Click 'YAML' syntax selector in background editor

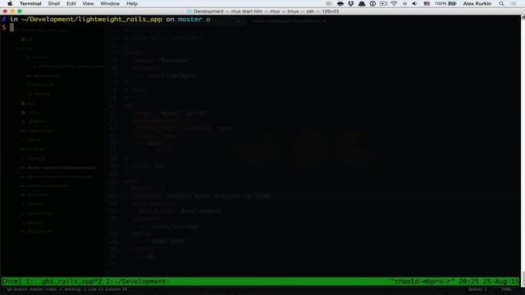pyautogui.click(x=507, y=289)
